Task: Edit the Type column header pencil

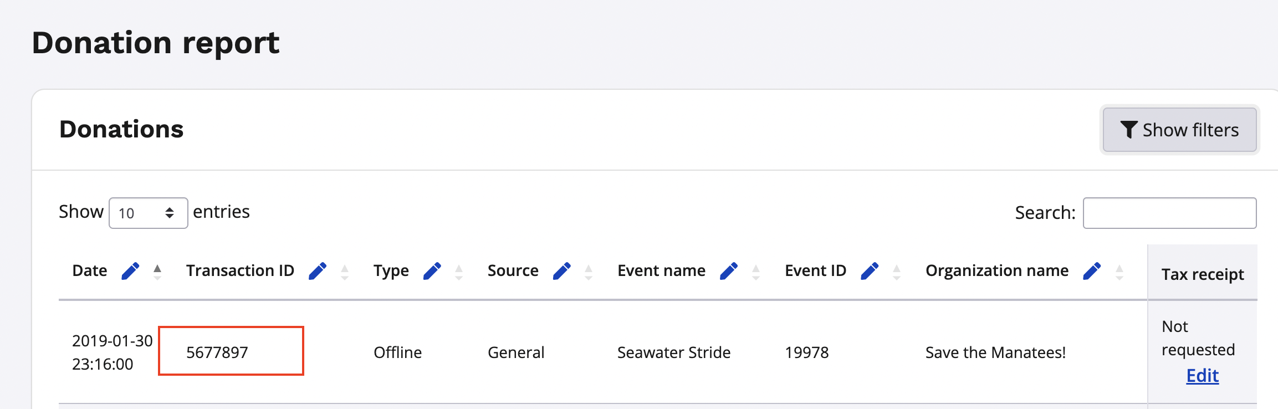Action: tap(432, 271)
